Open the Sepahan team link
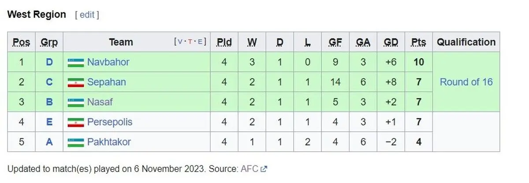This screenshot has width=529, height=183. tap(106, 82)
